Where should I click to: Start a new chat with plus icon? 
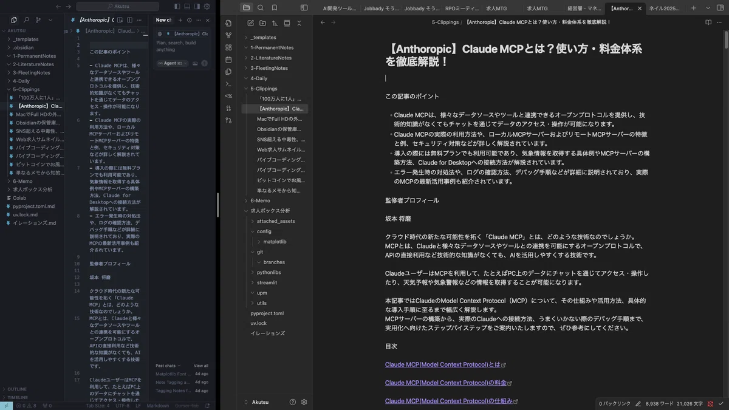click(x=180, y=20)
